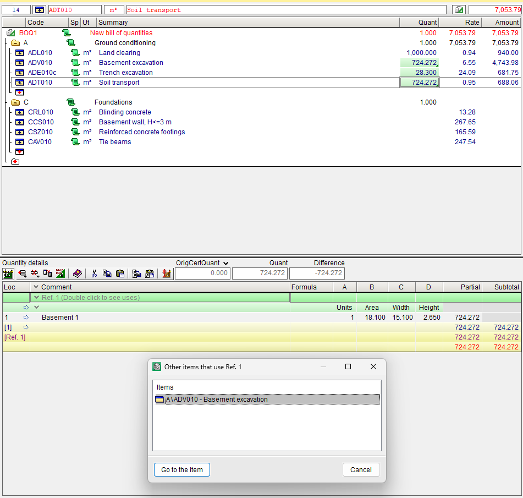Click the green specification icon on ADV010 row
This screenshot has height=498, width=523.
(75, 63)
